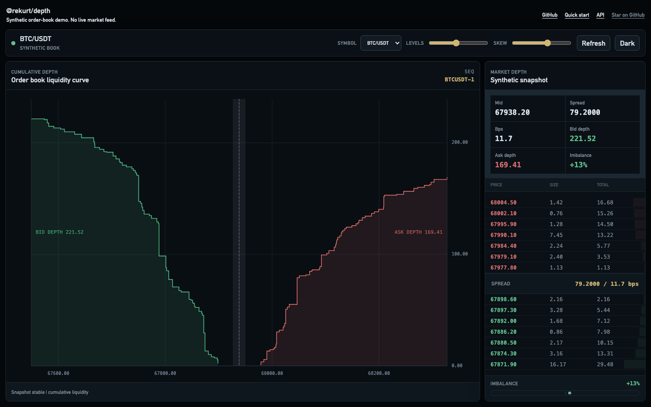Click the size 7.45 in ask row
This screenshot has height=407, width=651.
click(x=556, y=235)
